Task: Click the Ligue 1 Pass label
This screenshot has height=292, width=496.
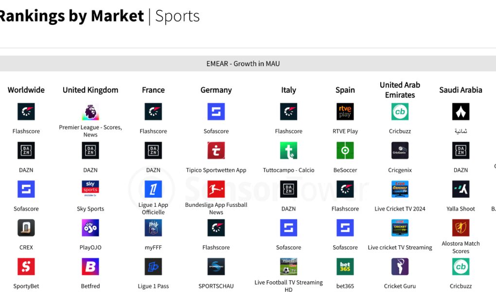Action: point(153,286)
